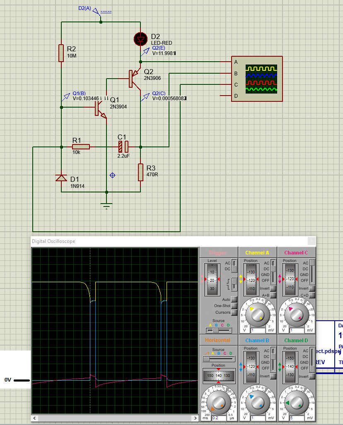Click the Q2(E) voltage probe arrow
The width and height of the screenshot is (343, 425).
click(146, 51)
